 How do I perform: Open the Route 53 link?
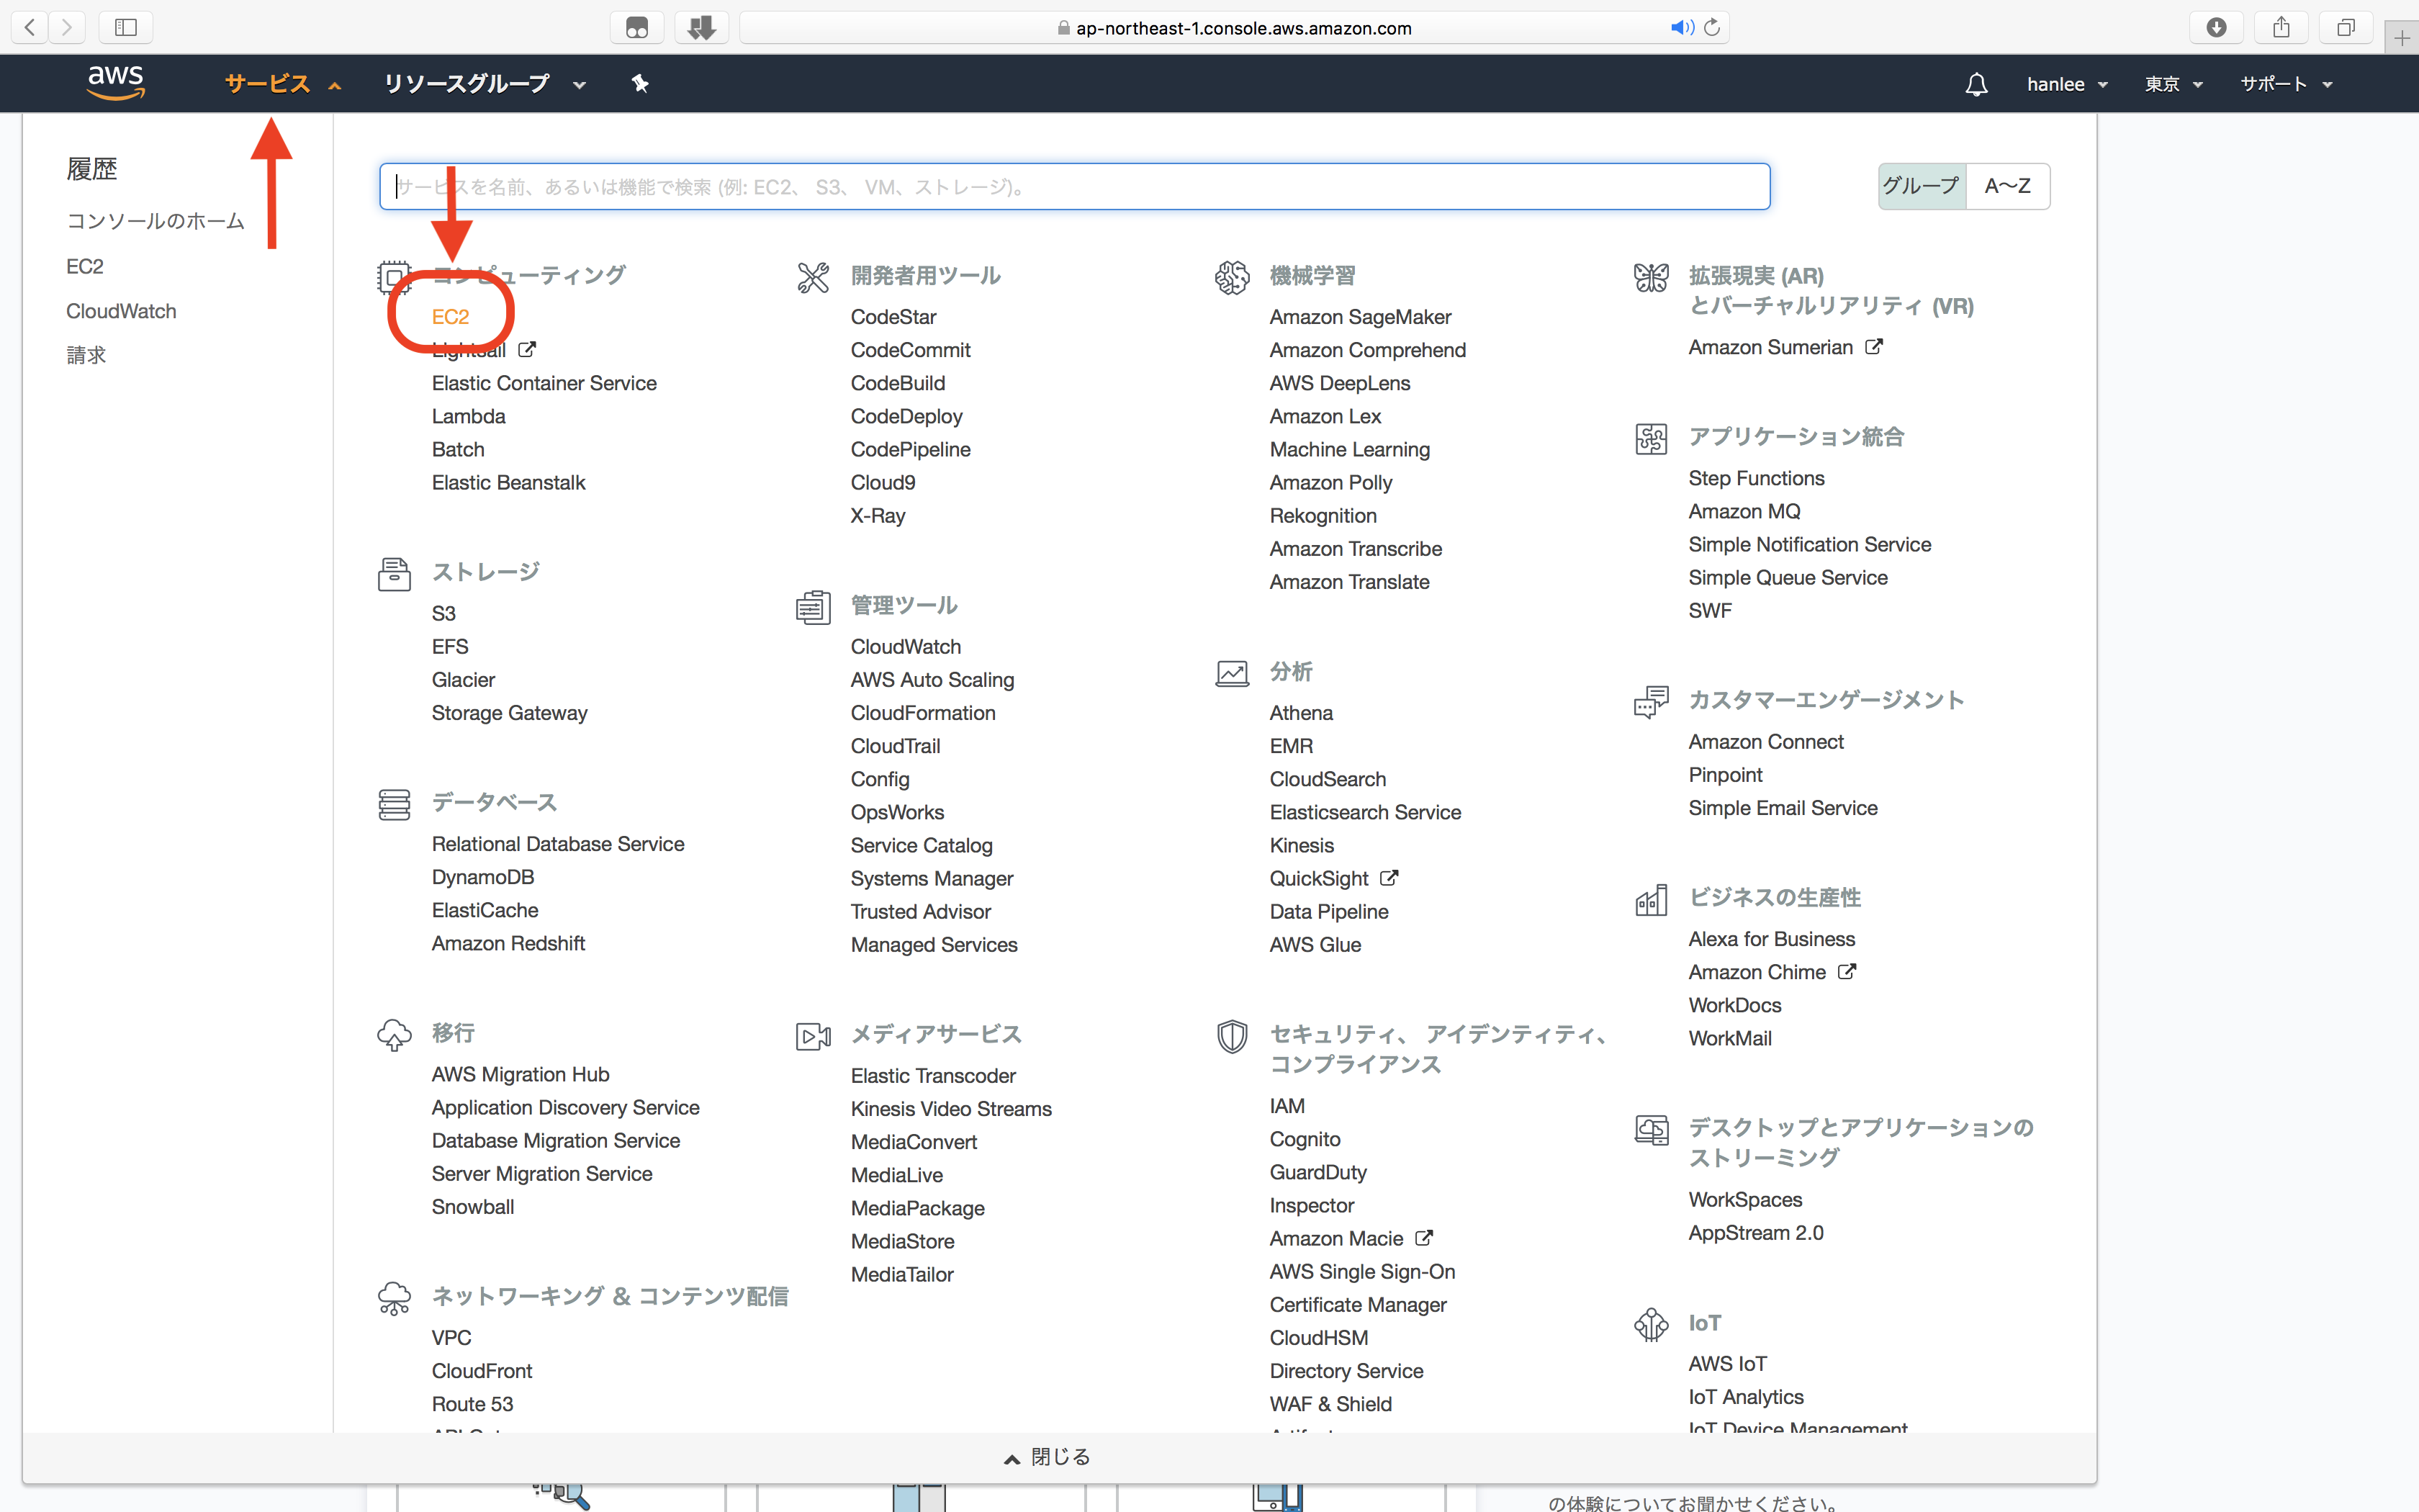click(472, 1404)
